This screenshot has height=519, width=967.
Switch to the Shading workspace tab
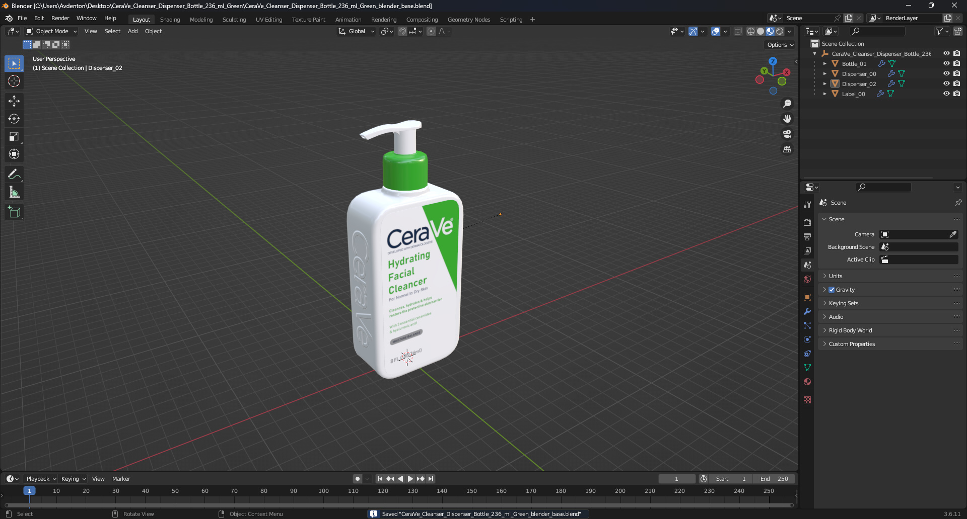(x=170, y=20)
